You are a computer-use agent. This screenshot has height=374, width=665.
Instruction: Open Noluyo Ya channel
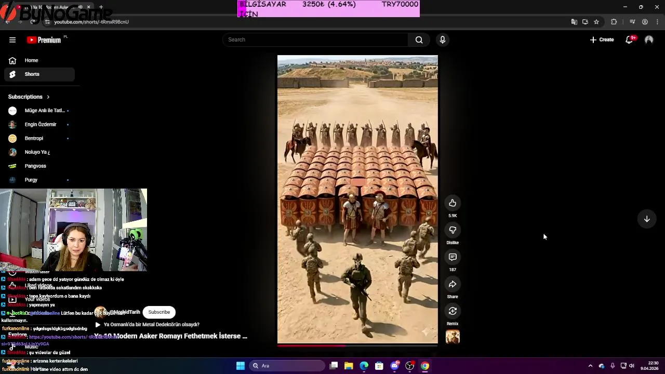coord(39,152)
